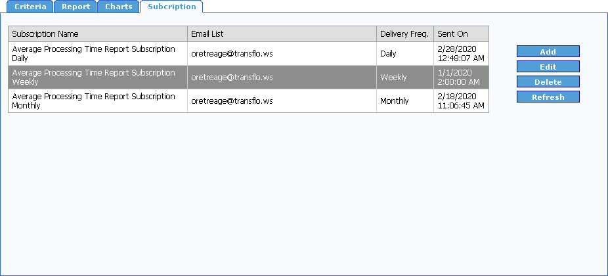Click the Email List column header
Viewport: 608px width, 276px height.
[282, 34]
